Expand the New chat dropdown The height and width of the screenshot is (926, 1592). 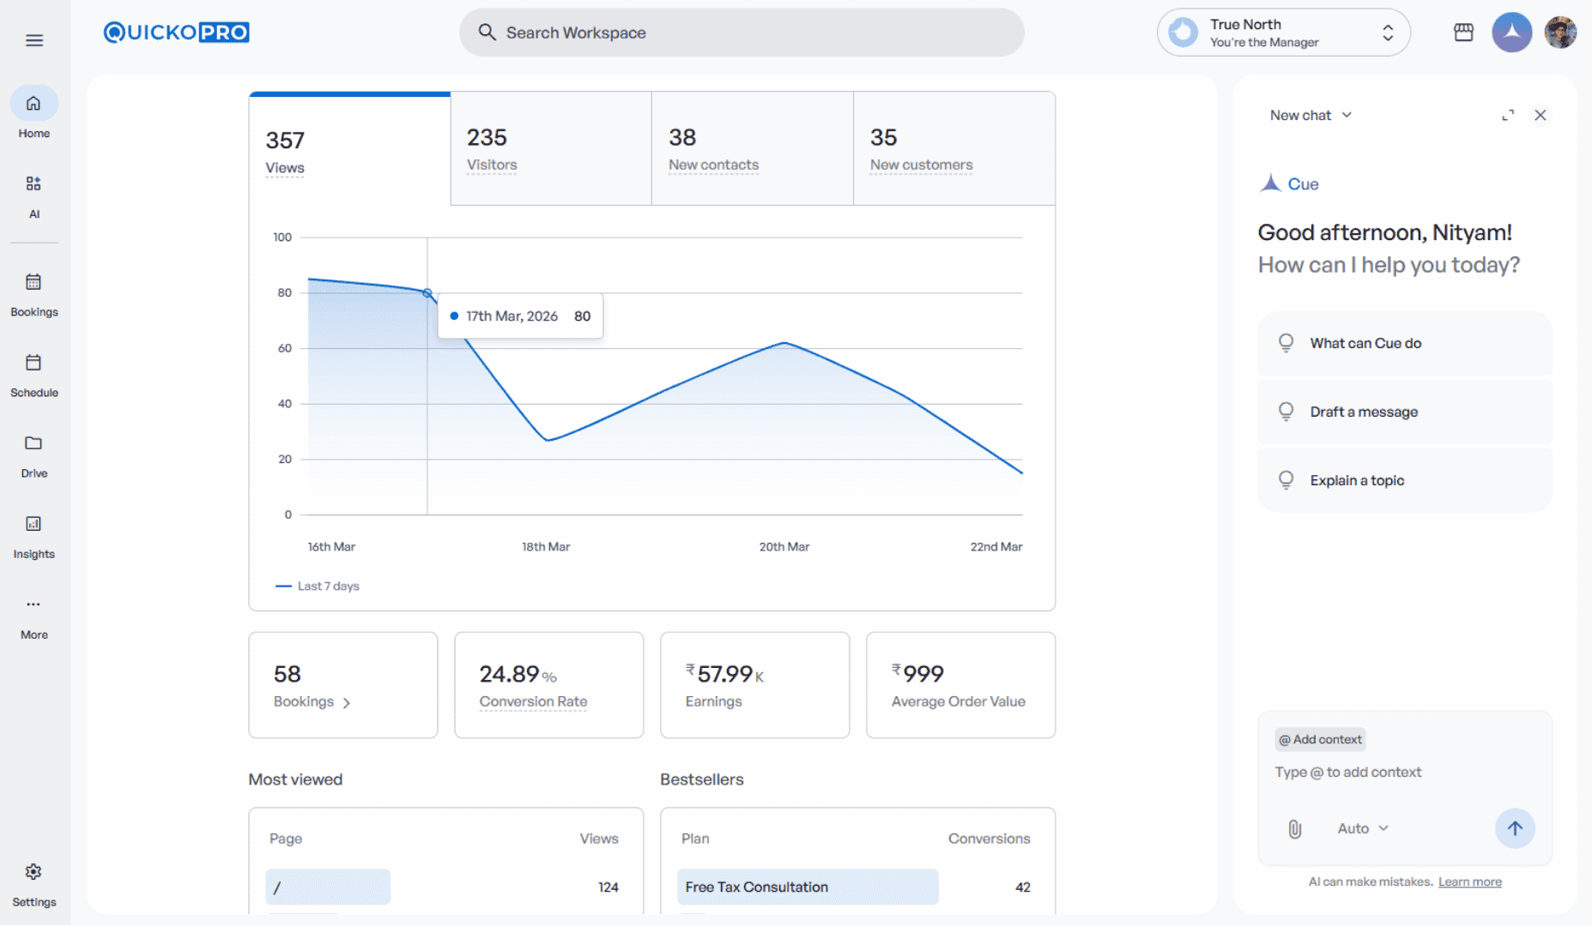[x=1310, y=115]
